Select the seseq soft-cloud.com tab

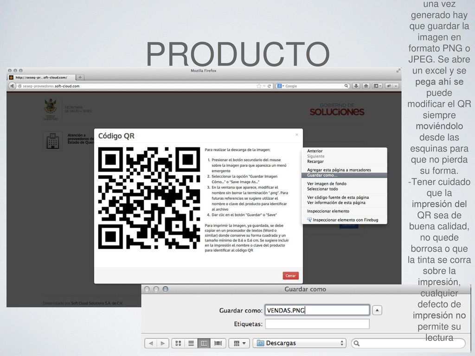pos(41,77)
